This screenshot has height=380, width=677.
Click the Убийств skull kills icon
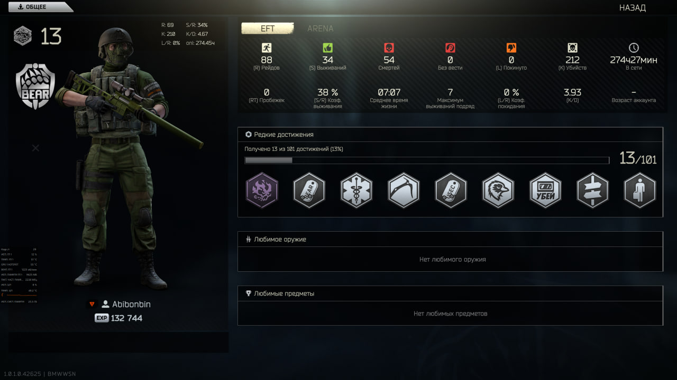pyautogui.click(x=572, y=48)
